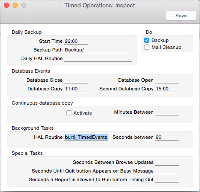The image size is (200, 192).
Task: Enable the Mail Cleanup checkbox
Action: tap(147, 47)
